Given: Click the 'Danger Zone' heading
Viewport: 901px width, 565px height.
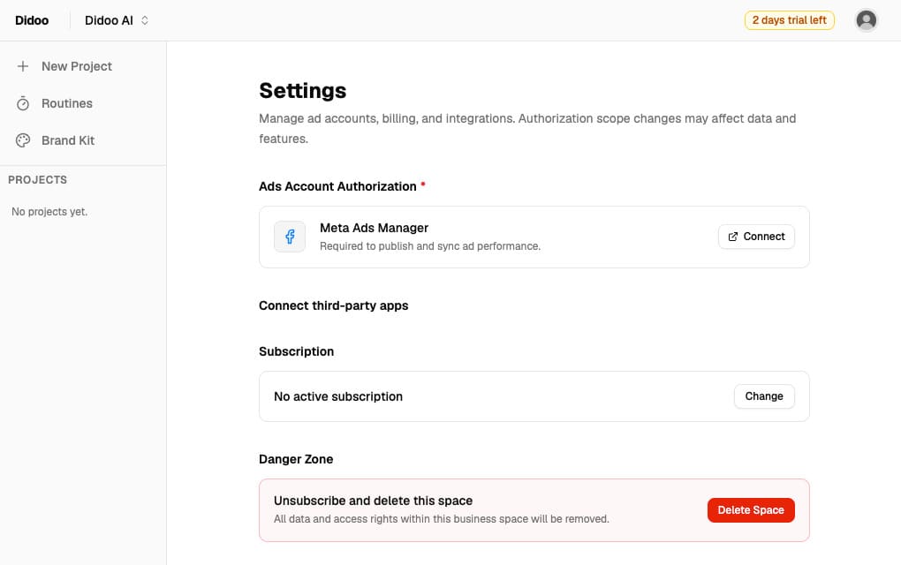Looking at the screenshot, I should pos(296,459).
